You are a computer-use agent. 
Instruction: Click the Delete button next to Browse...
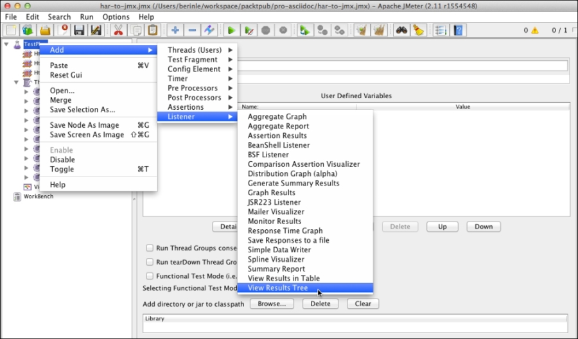[320, 304]
